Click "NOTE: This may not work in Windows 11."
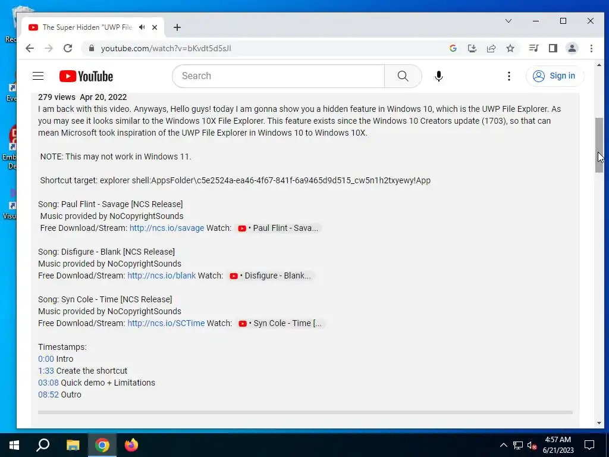609x457 pixels. [x=116, y=156]
